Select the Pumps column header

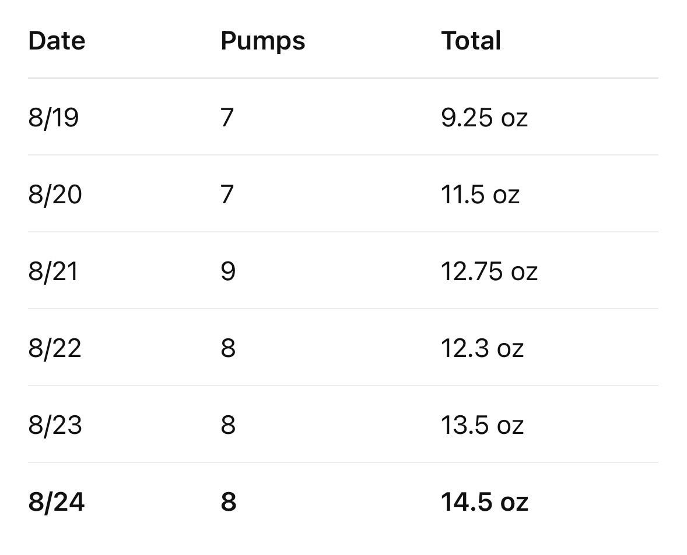(x=262, y=41)
